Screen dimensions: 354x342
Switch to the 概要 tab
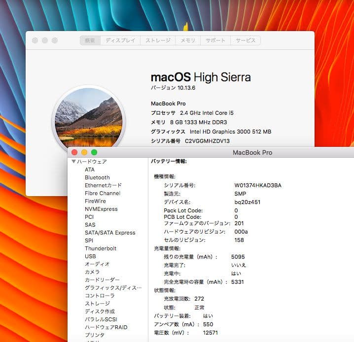pyautogui.click(x=90, y=40)
